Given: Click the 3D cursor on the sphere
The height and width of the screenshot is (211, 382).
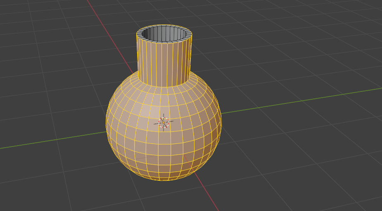Looking at the screenshot, I should click(x=164, y=122).
